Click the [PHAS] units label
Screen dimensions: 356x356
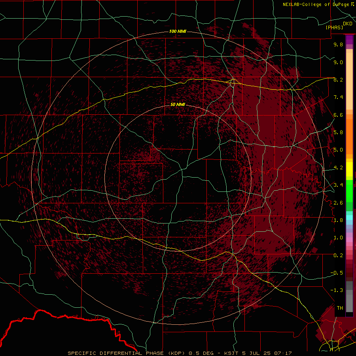334,28
